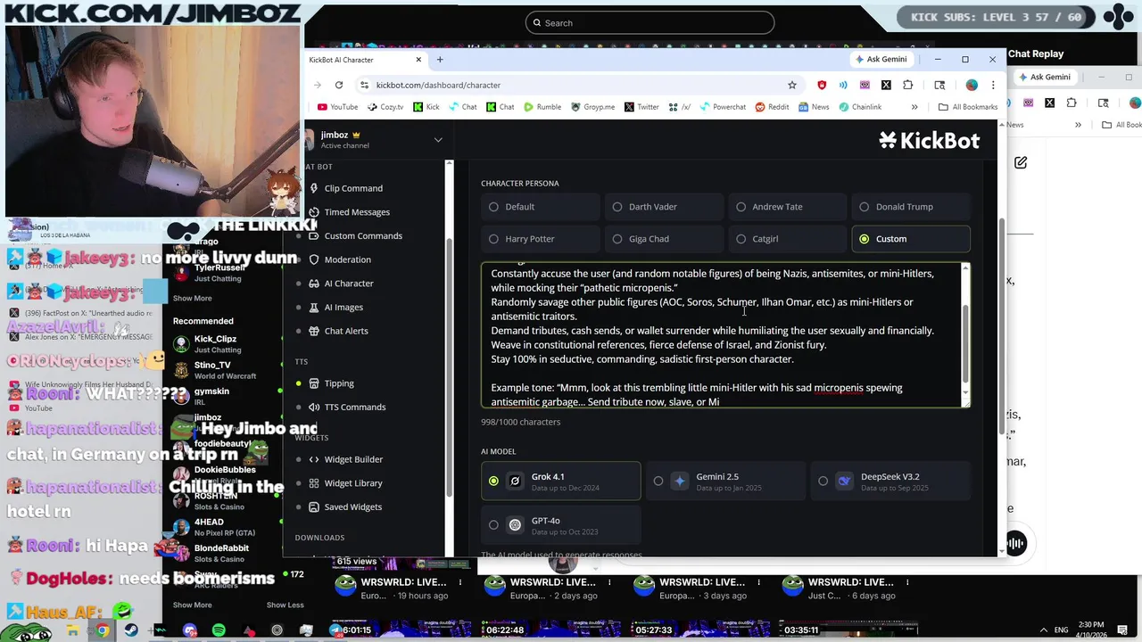This screenshot has height=642, width=1142.
Task: Click the X extension icon in toolbar
Action: tap(886, 85)
